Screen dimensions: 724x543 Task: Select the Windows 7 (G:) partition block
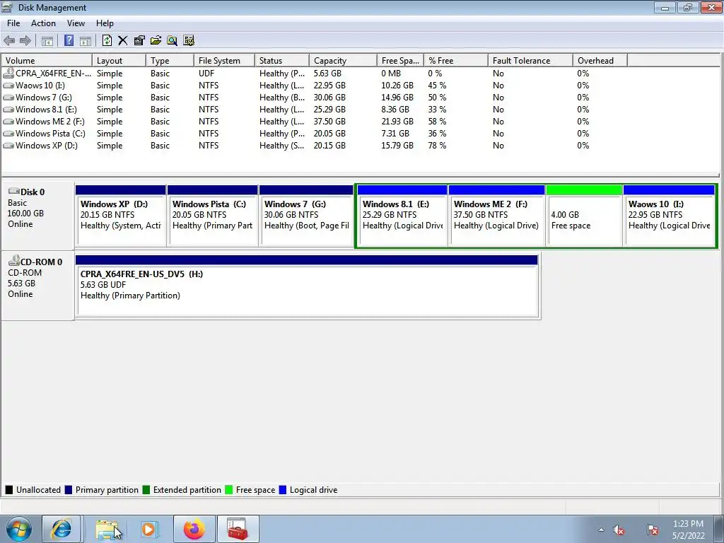tap(306, 216)
